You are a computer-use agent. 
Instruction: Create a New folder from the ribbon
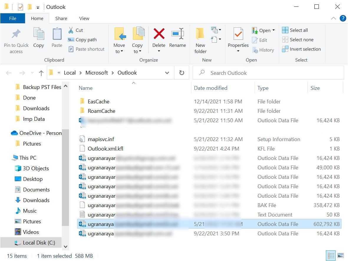click(200, 40)
